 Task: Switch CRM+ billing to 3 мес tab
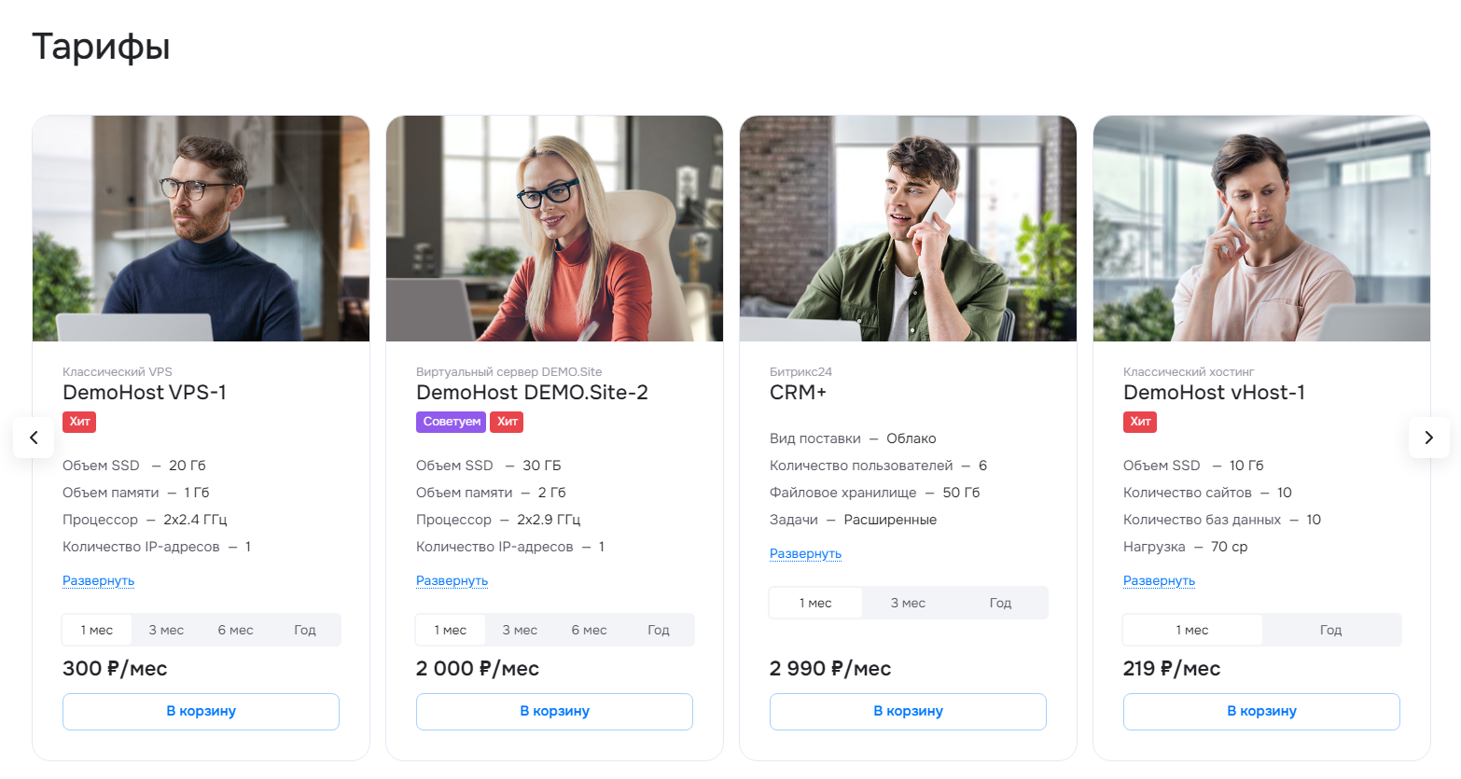coord(908,603)
